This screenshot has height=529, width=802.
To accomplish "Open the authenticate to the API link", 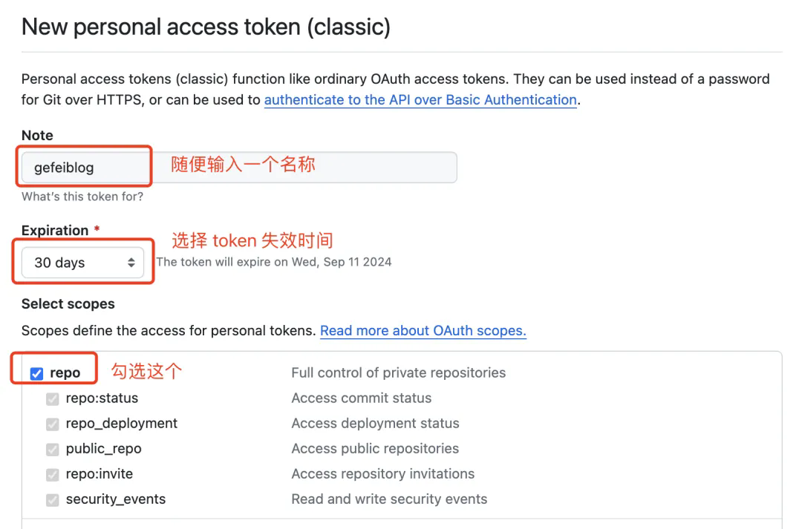I will click(x=420, y=99).
